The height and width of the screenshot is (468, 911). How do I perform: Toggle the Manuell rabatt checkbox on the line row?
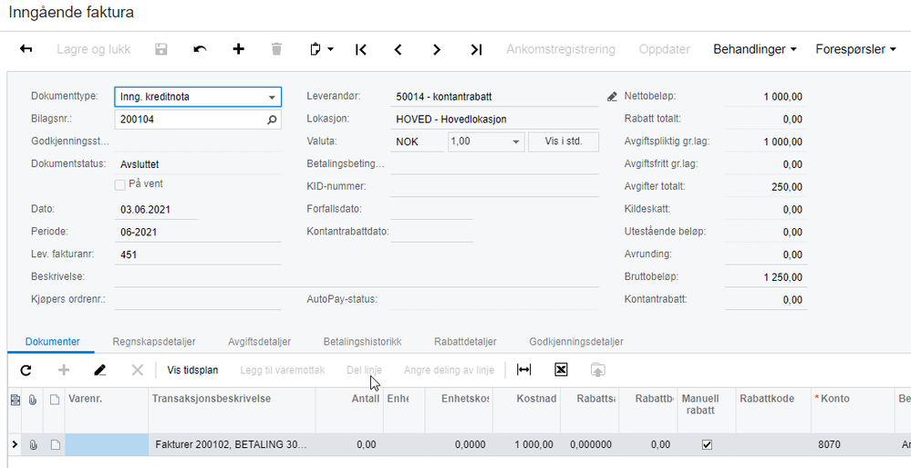pos(707,445)
